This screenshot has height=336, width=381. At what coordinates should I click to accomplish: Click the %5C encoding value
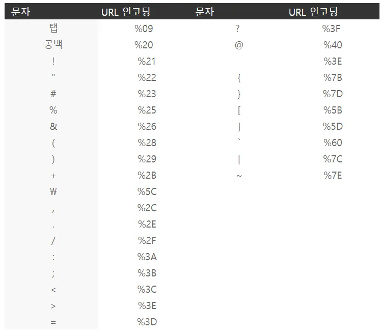(147, 191)
